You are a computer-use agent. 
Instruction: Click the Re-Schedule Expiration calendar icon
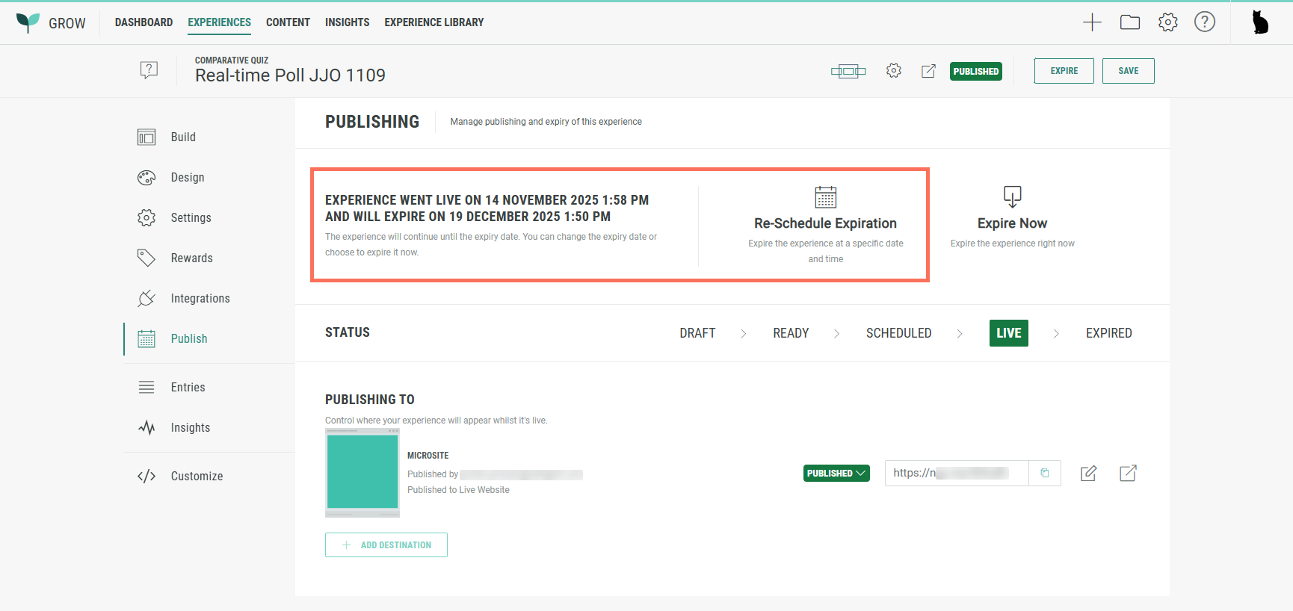pos(825,197)
